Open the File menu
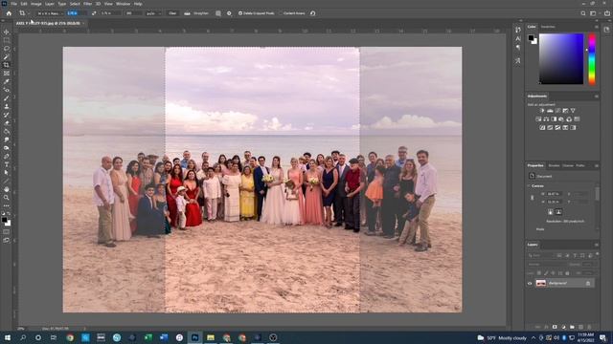 click(13, 4)
